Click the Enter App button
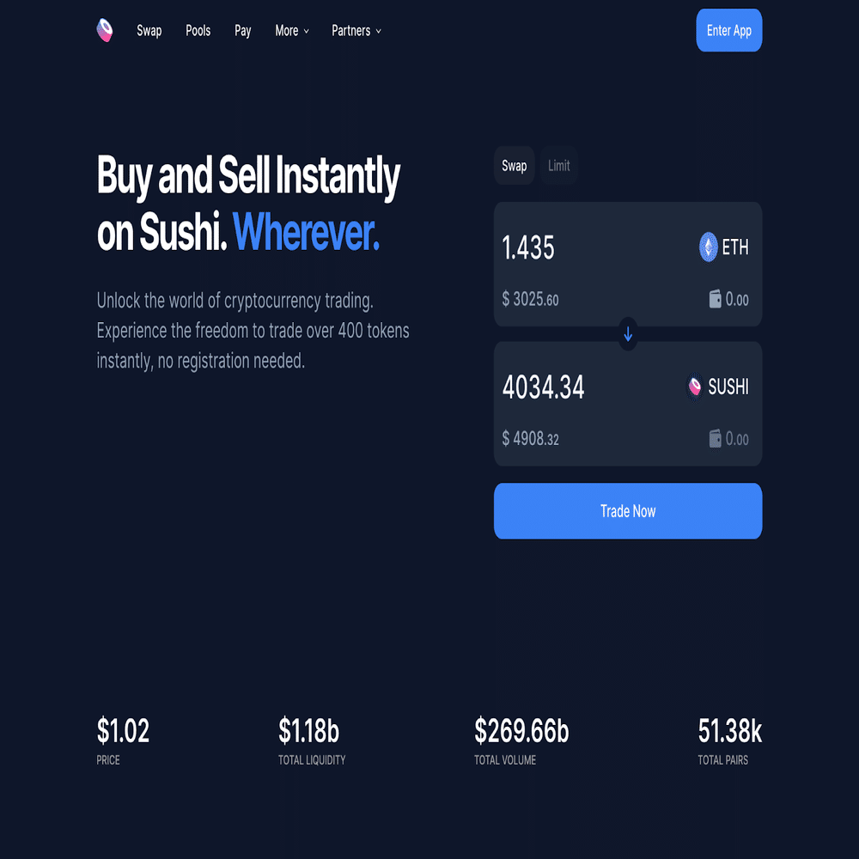This screenshot has width=859, height=859. point(728,30)
